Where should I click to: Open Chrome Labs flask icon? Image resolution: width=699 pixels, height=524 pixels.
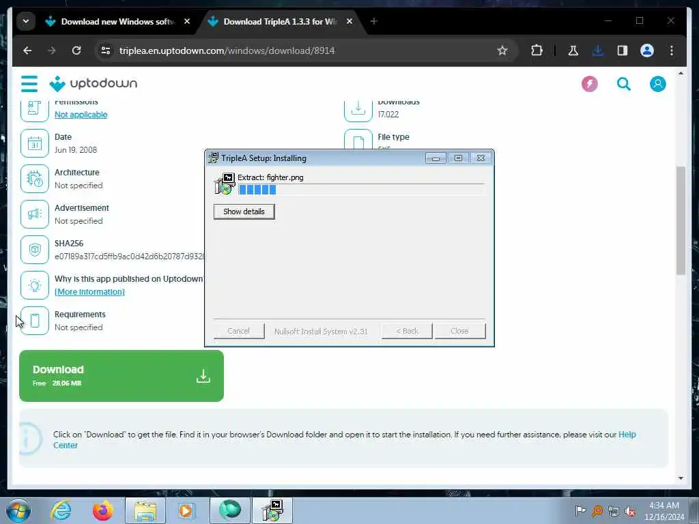(573, 50)
